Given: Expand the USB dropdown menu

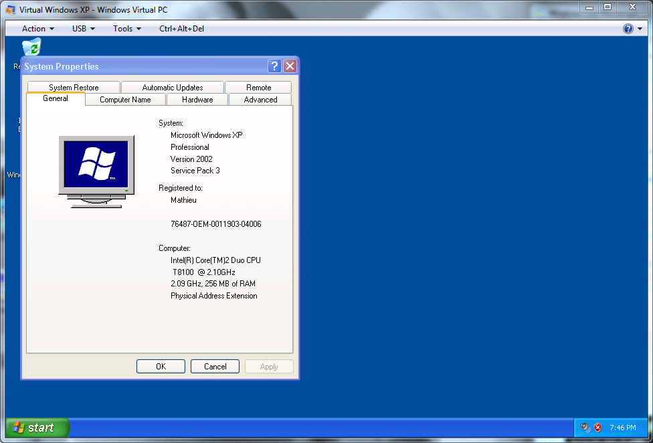Looking at the screenshot, I should click(x=84, y=29).
